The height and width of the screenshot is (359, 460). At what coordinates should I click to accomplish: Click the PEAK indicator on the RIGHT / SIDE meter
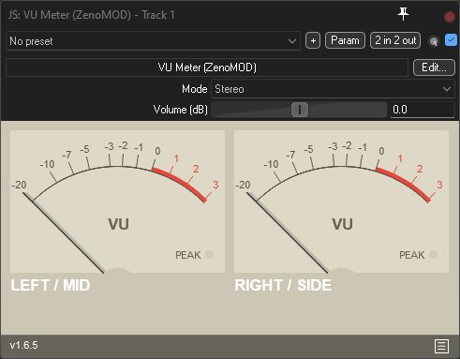tap(433, 255)
